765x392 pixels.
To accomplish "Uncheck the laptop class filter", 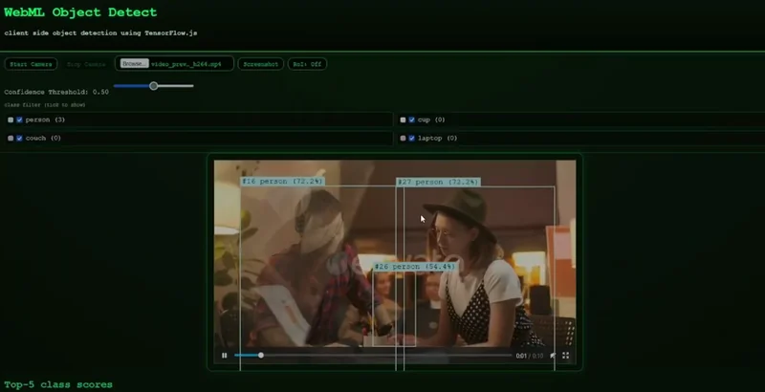I will pos(412,139).
